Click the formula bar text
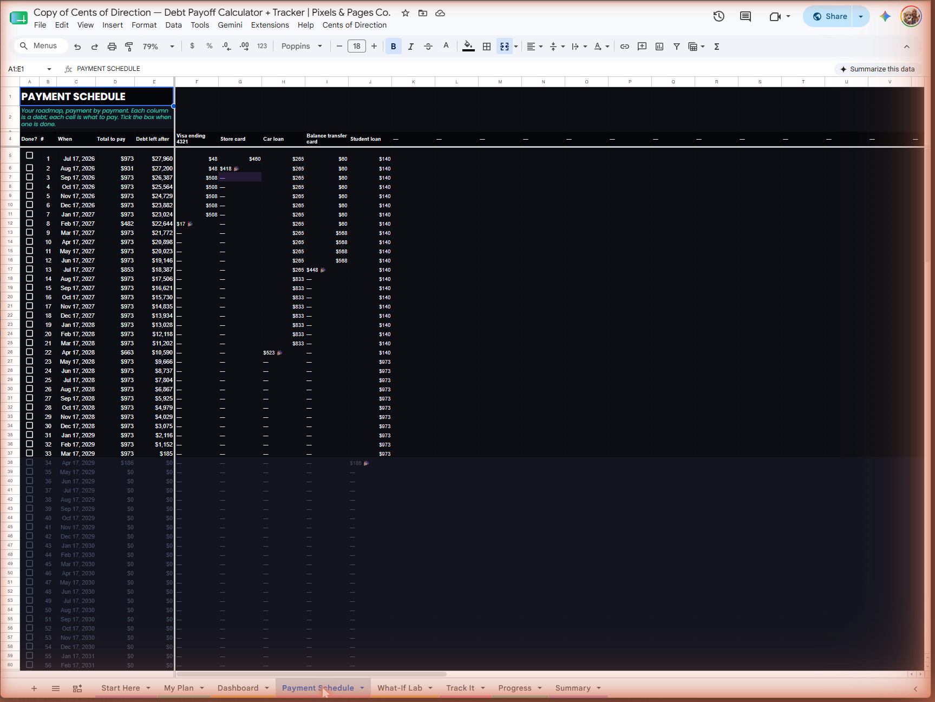 point(108,69)
